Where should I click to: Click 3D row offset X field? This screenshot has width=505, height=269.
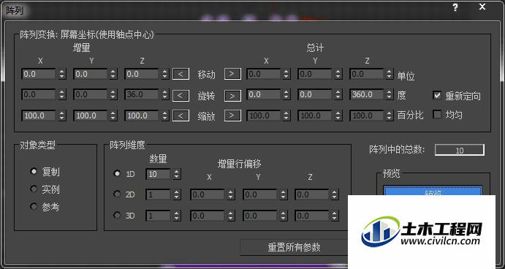point(208,216)
